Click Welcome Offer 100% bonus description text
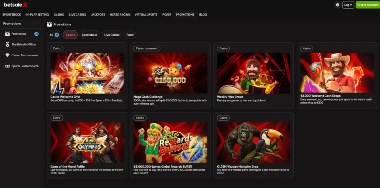380x188 pixels. tap(87, 100)
